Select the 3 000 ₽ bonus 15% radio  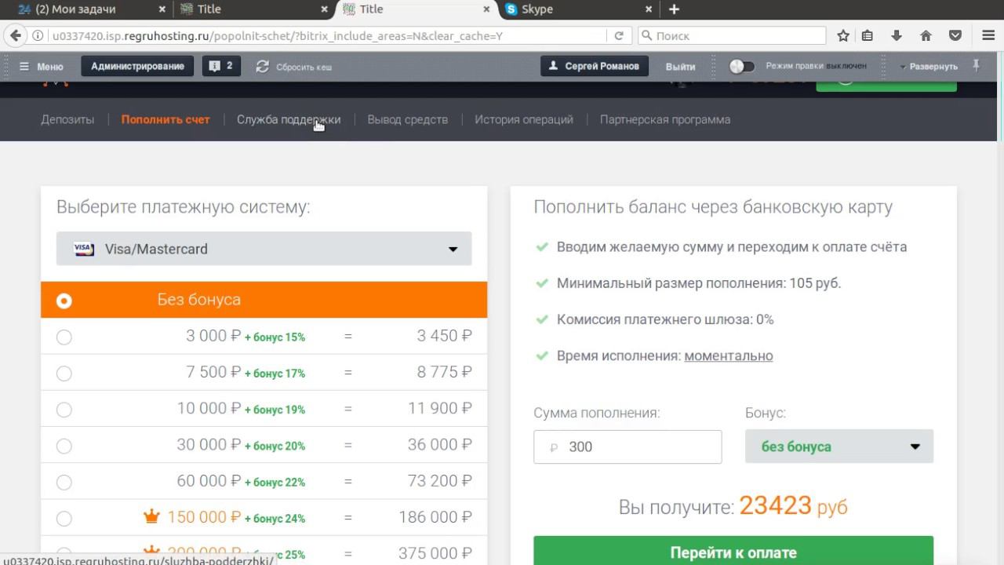click(x=64, y=337)
